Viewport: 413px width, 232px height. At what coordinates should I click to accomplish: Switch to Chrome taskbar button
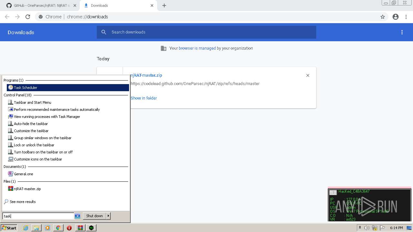[58, 228]
